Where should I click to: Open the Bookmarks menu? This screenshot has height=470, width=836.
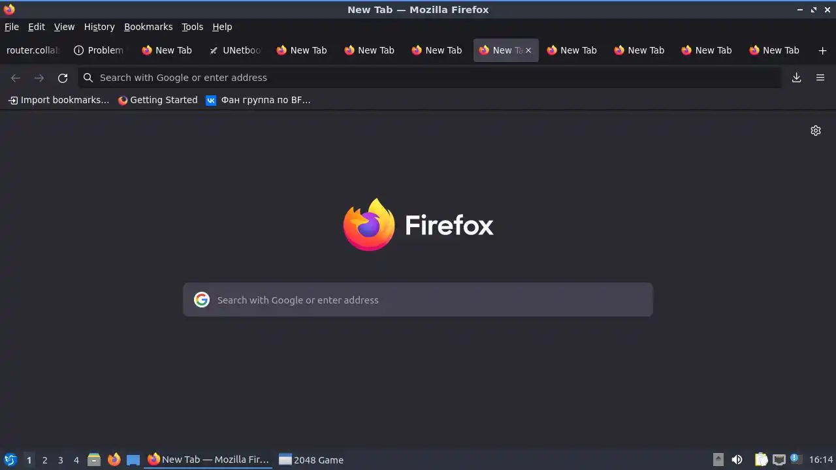pos(148,27)
